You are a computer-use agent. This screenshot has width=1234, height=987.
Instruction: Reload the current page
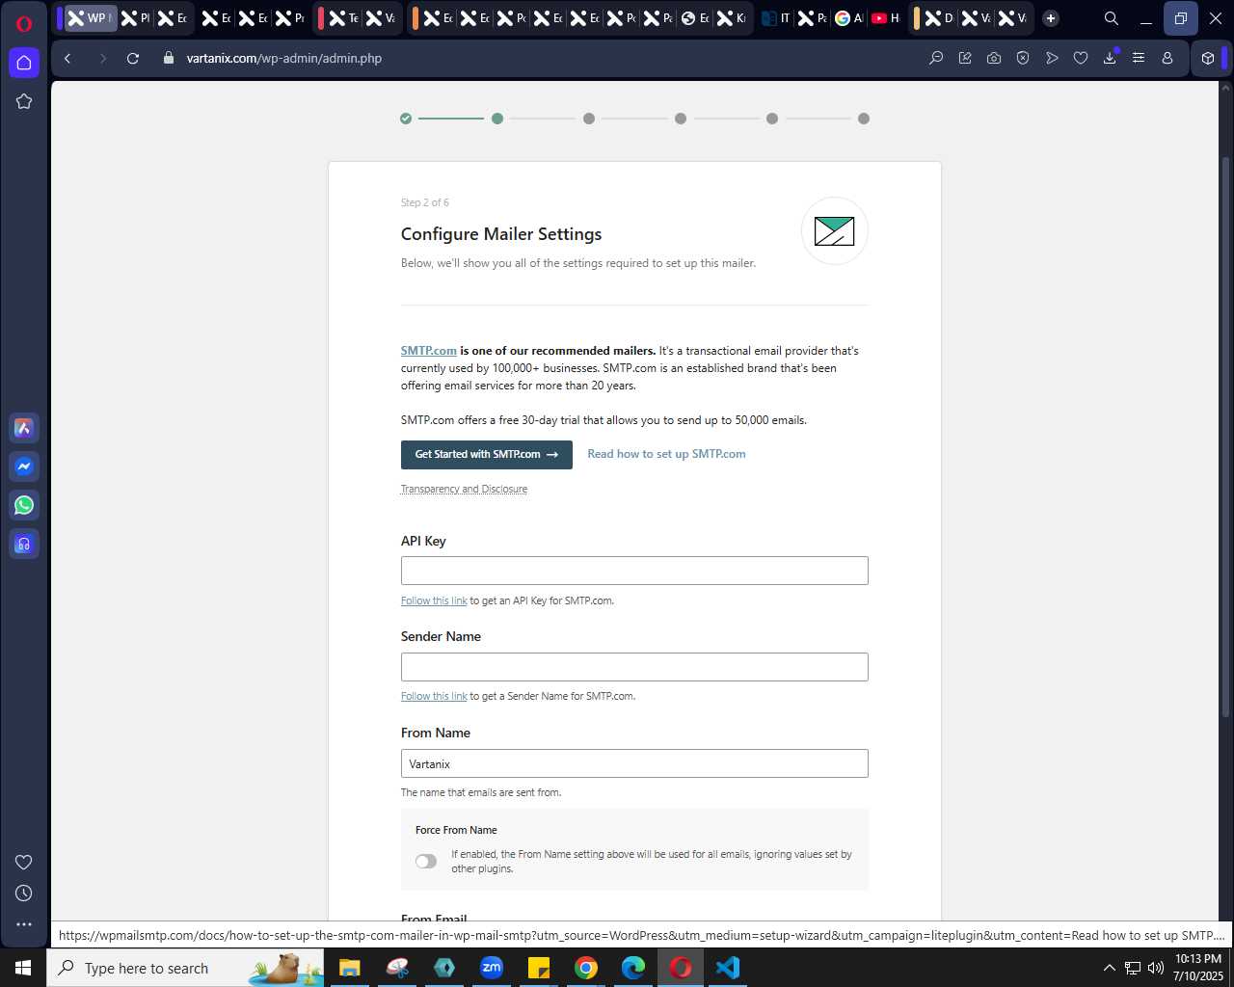(133, 58)
